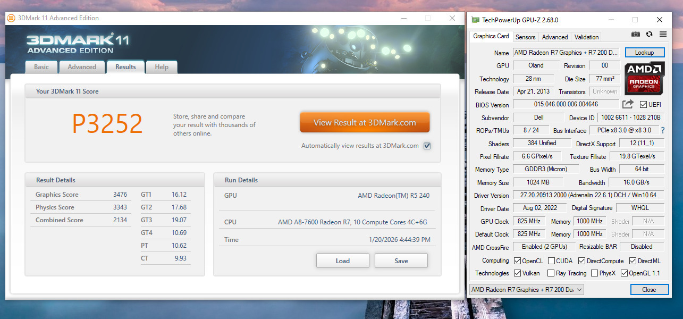Click the Bus Interface question mark icon
This screenshot has width=683, height=319.
tap(663, 130)
